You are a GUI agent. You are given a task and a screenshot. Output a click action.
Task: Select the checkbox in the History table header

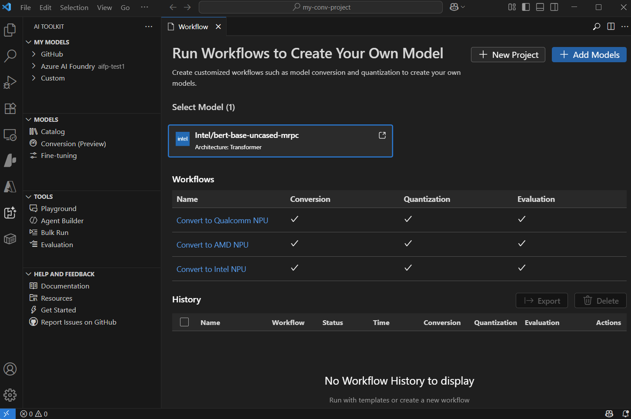[x=184, y=322]
